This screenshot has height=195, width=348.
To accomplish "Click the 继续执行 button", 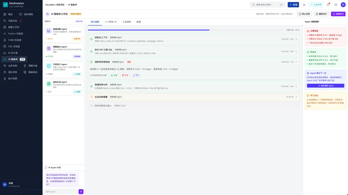I will [338, 14].
